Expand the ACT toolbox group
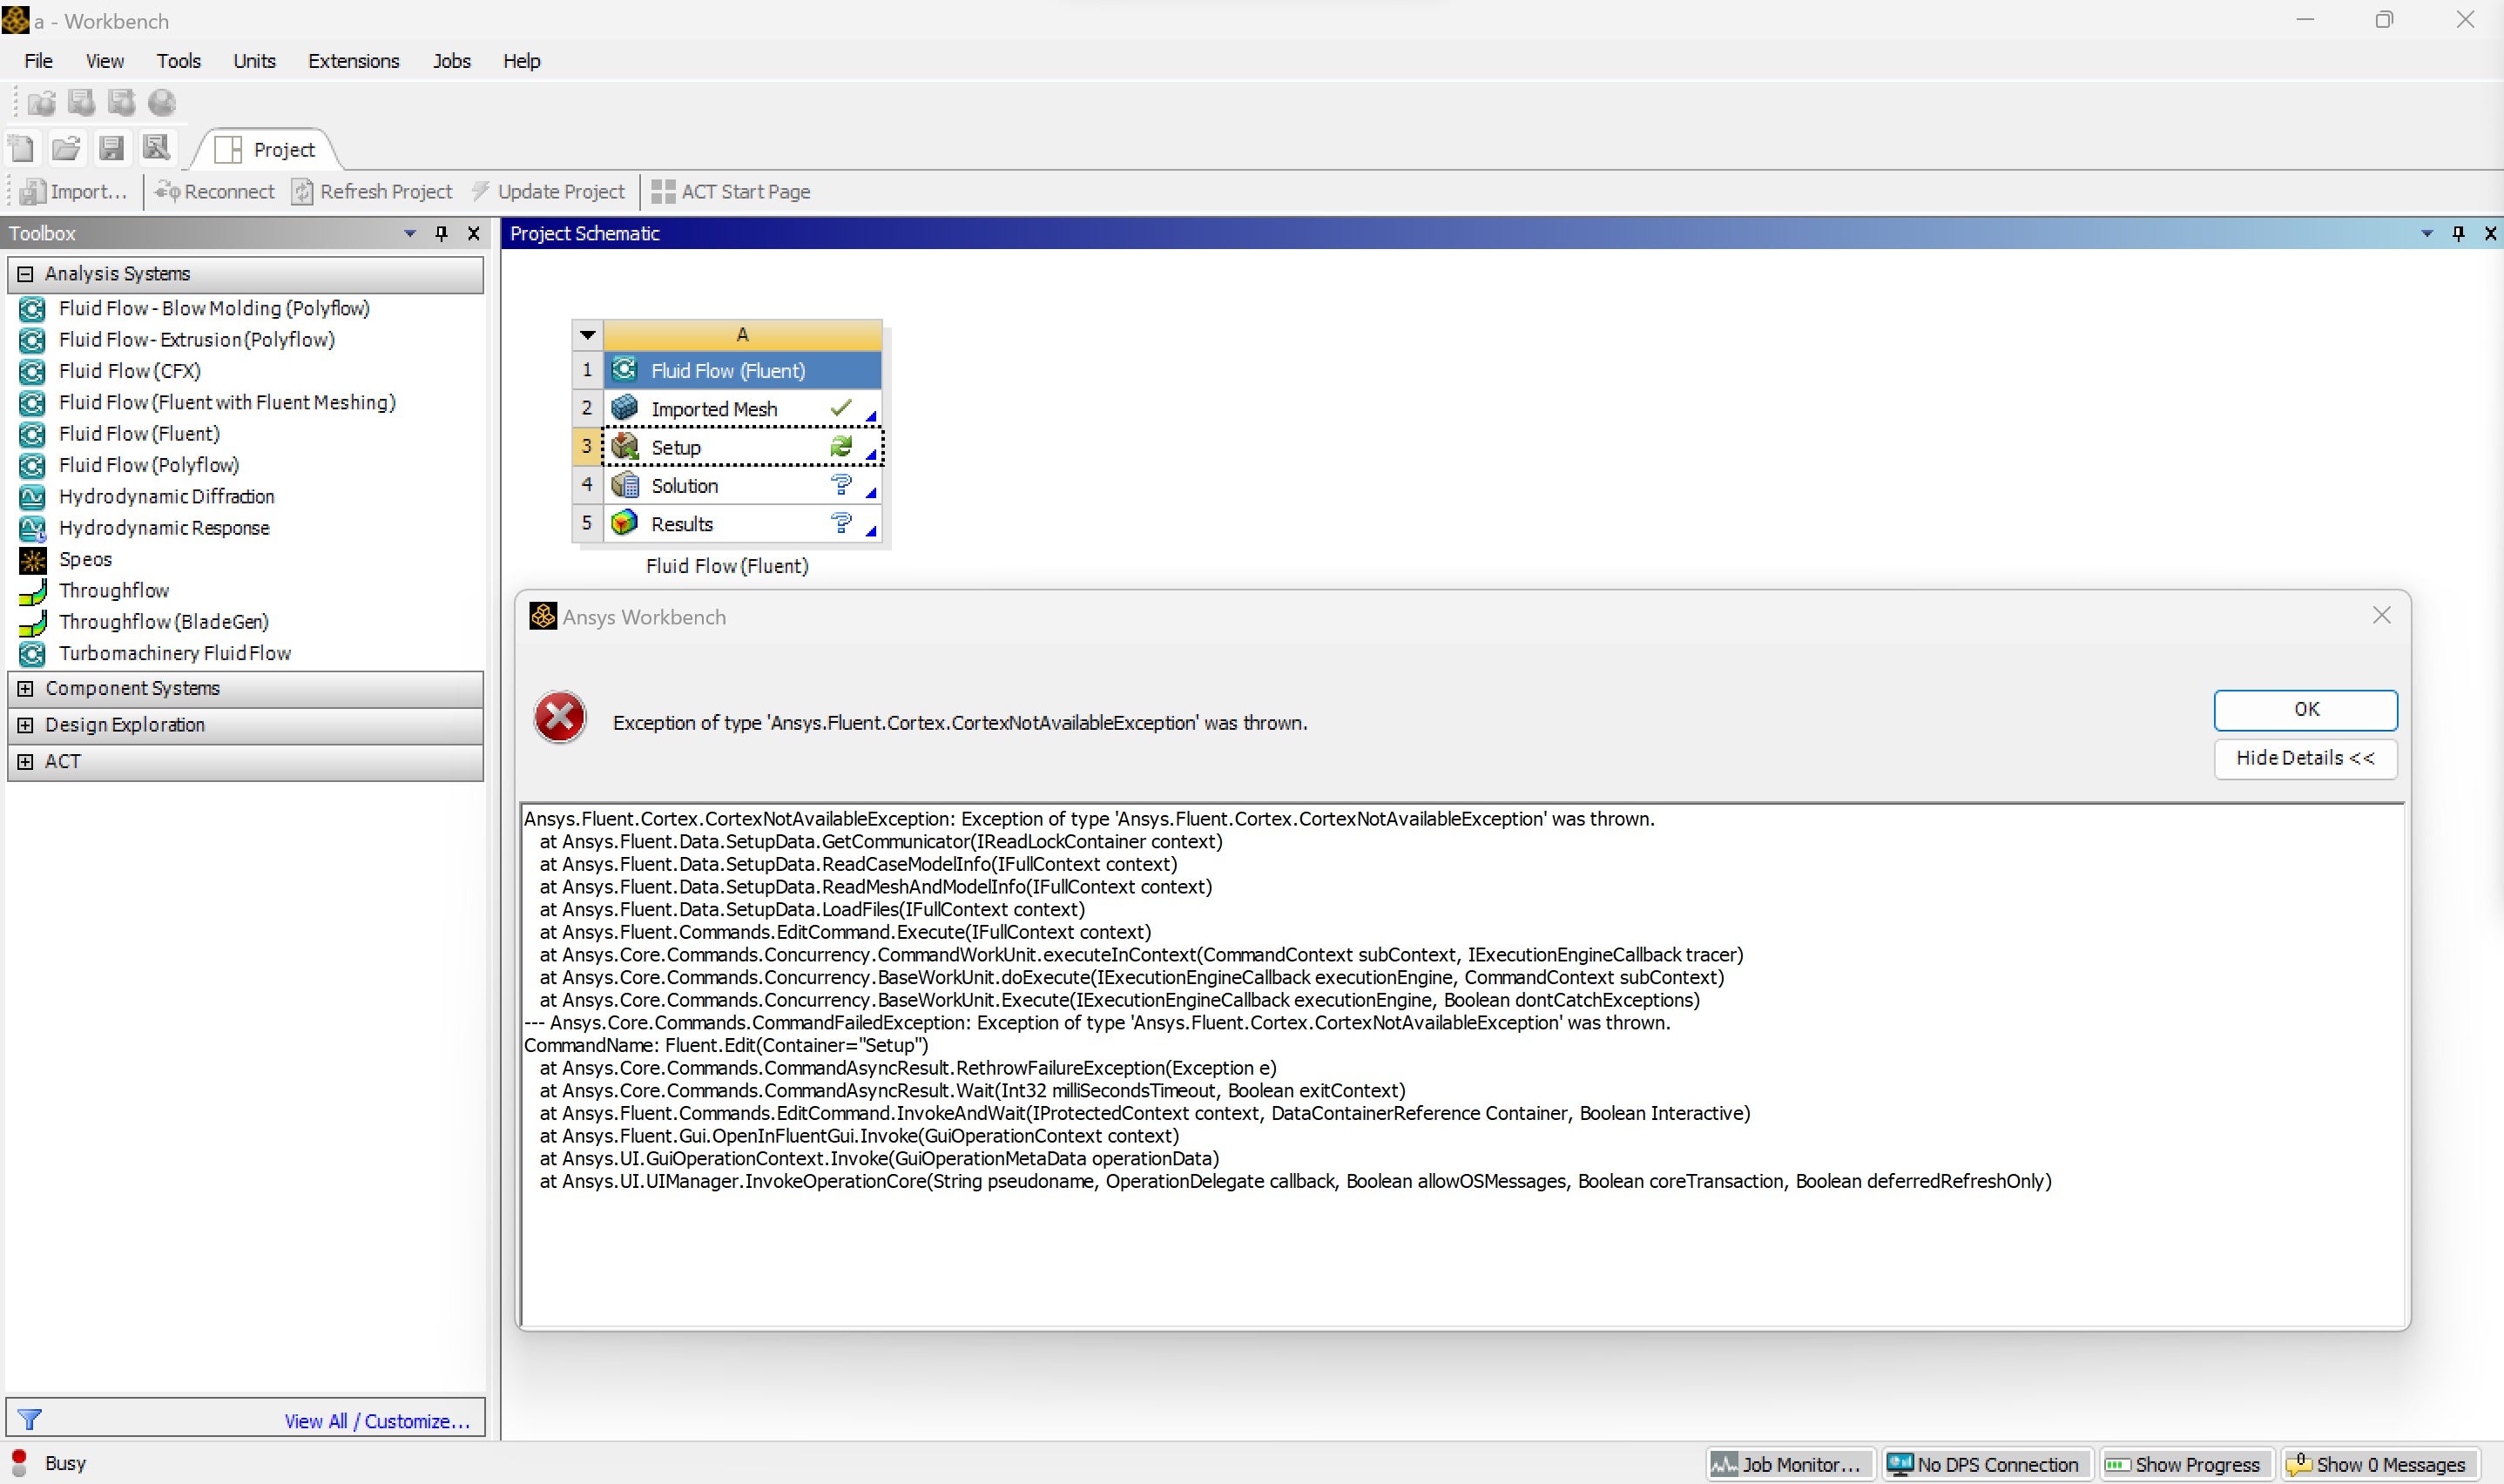The width and height of the screenshot is (2504, 1484). tap(26, 761)
